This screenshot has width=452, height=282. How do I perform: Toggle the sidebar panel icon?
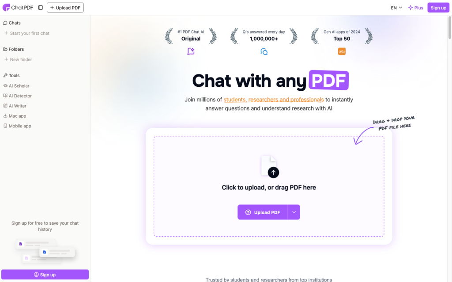click(x=40, y=8)
